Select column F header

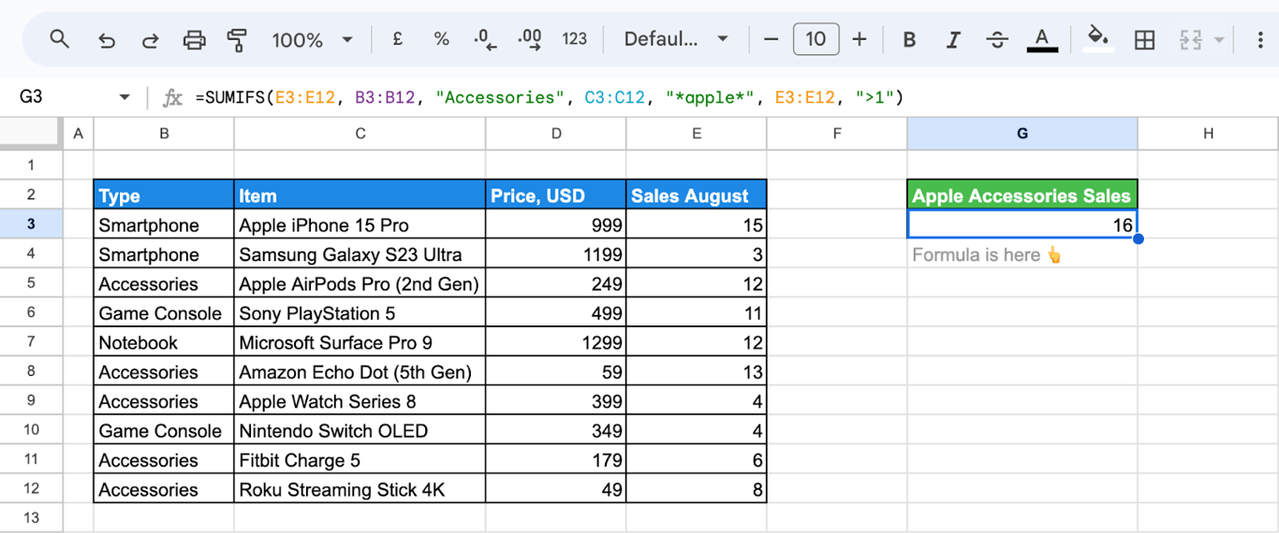pyautogui.click(x=837, y=134)
